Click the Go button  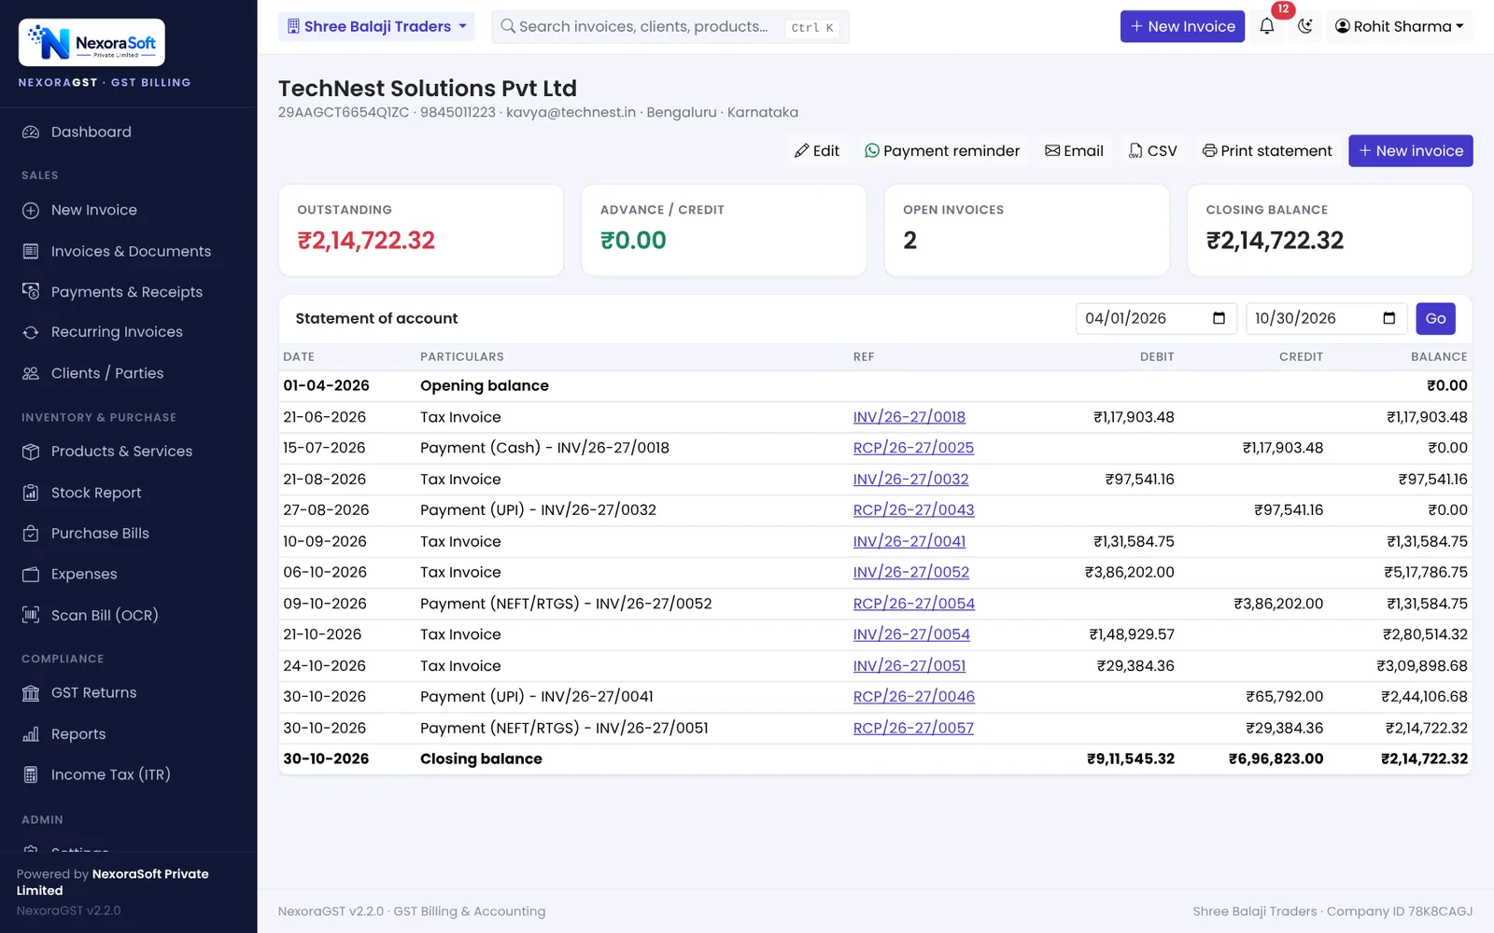point(1435,319)
